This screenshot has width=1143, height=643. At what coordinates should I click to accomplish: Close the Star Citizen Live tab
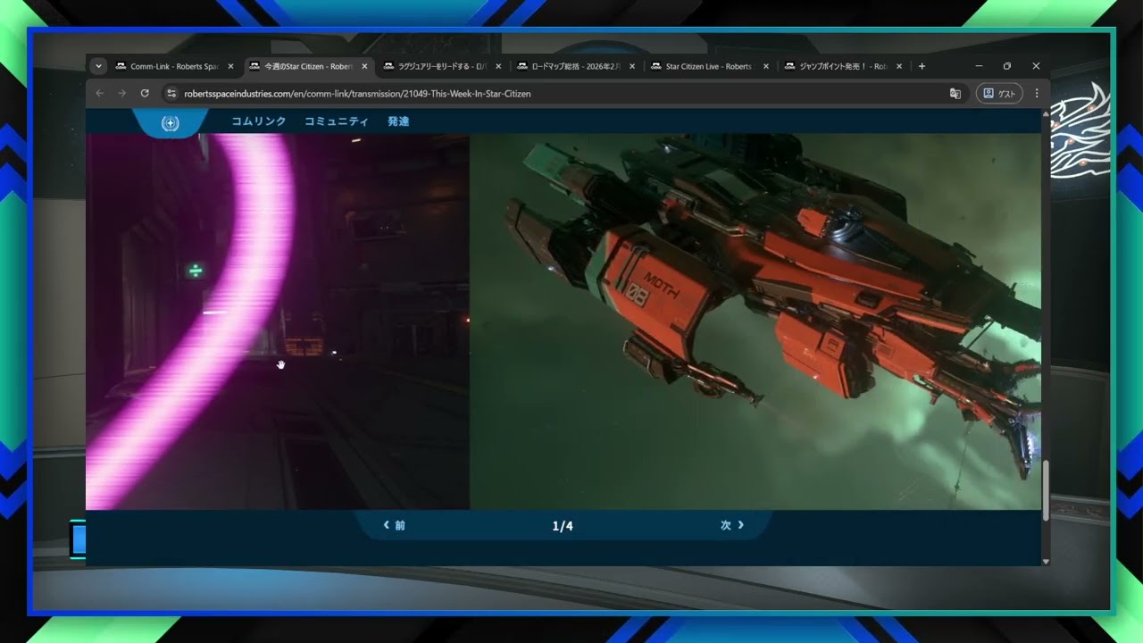click(766, 66)
